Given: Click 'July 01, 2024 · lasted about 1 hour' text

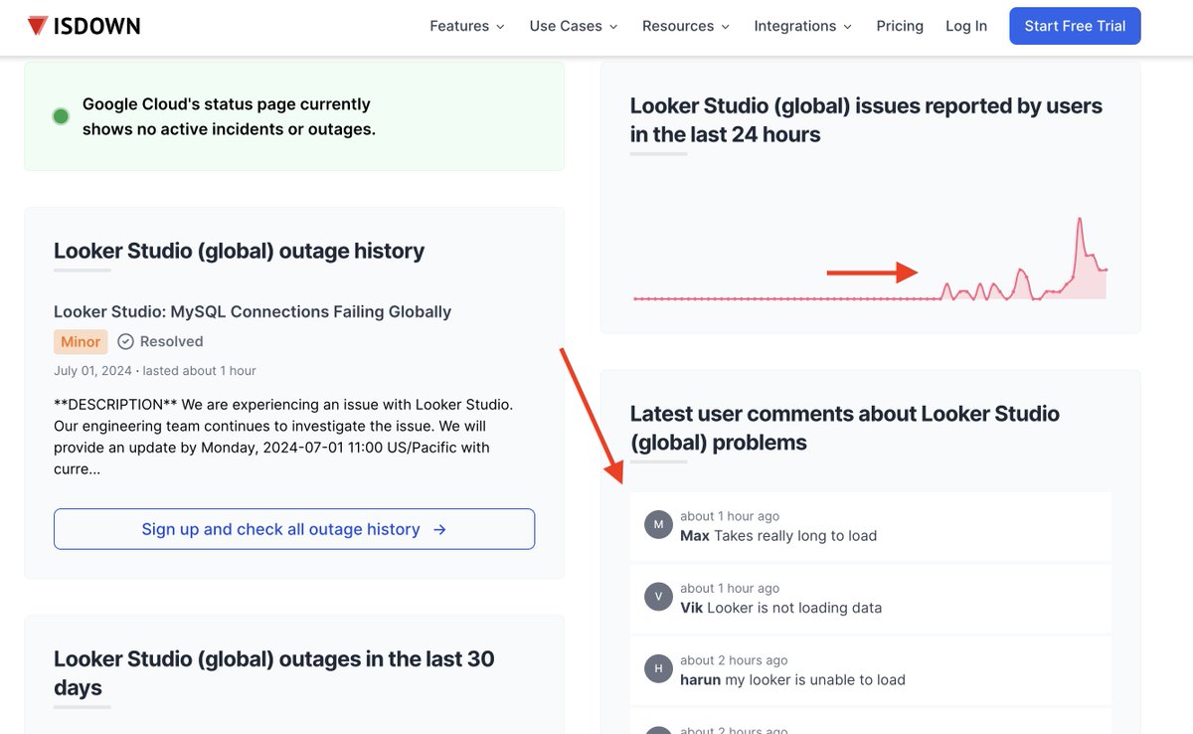Looking at the screenshot, I should pos(155,370).
